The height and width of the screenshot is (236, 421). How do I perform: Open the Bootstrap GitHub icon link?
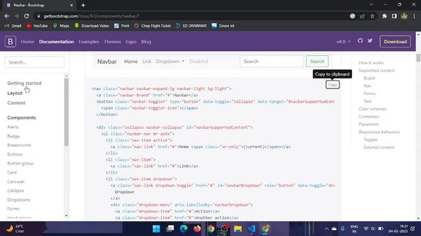360,41
